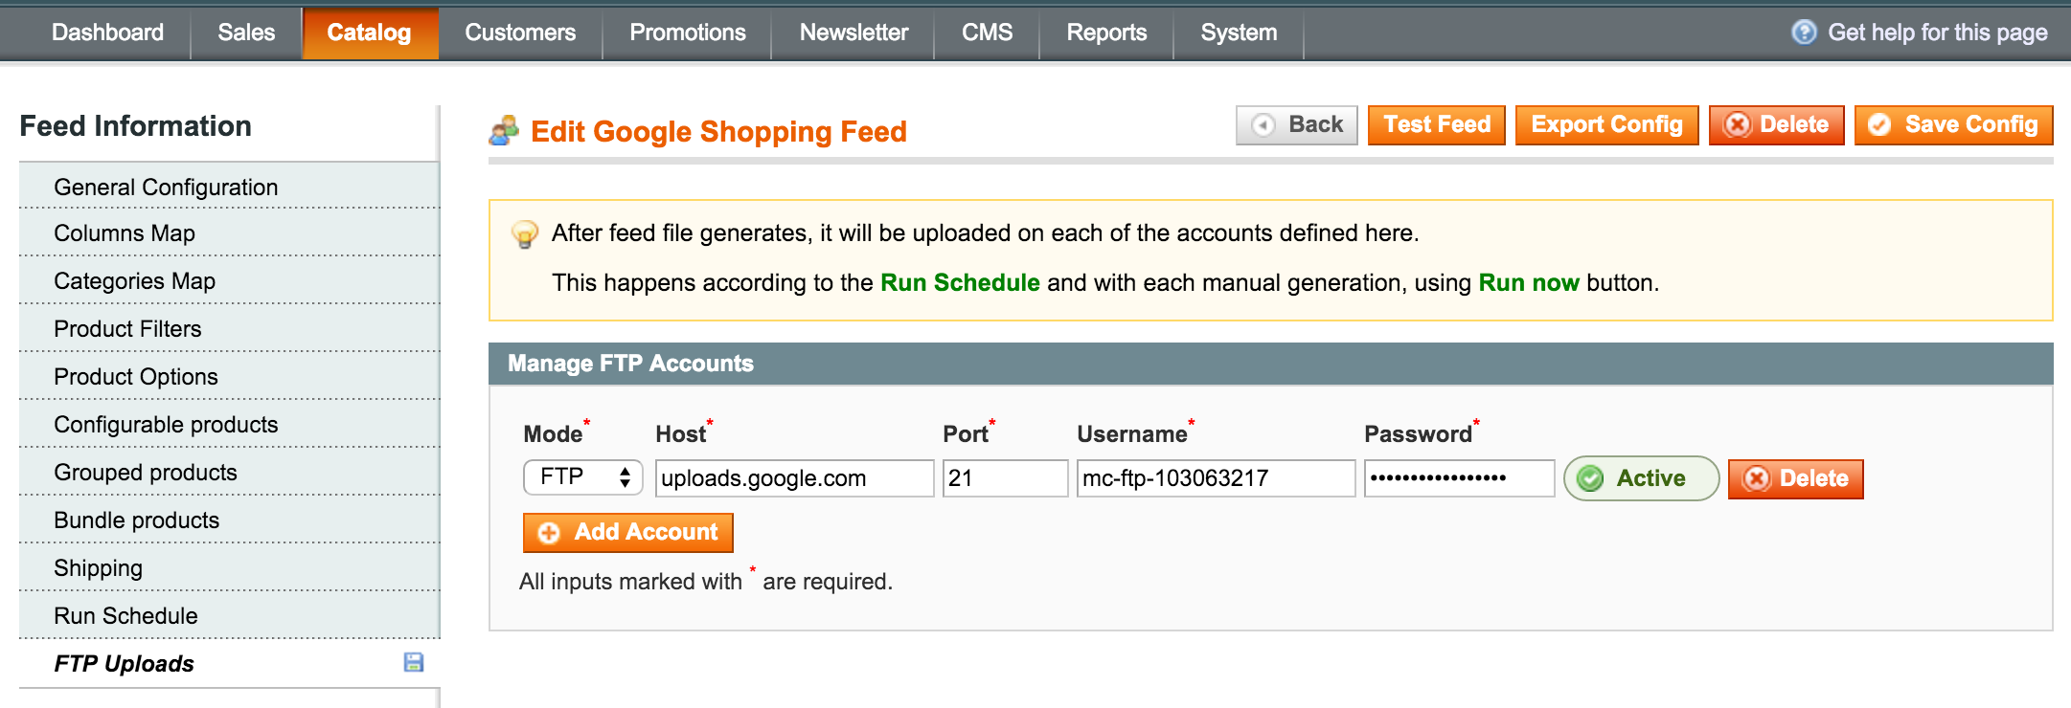
Task: Toggle the Active status of the FTP account
Action: click(1641, 478)
